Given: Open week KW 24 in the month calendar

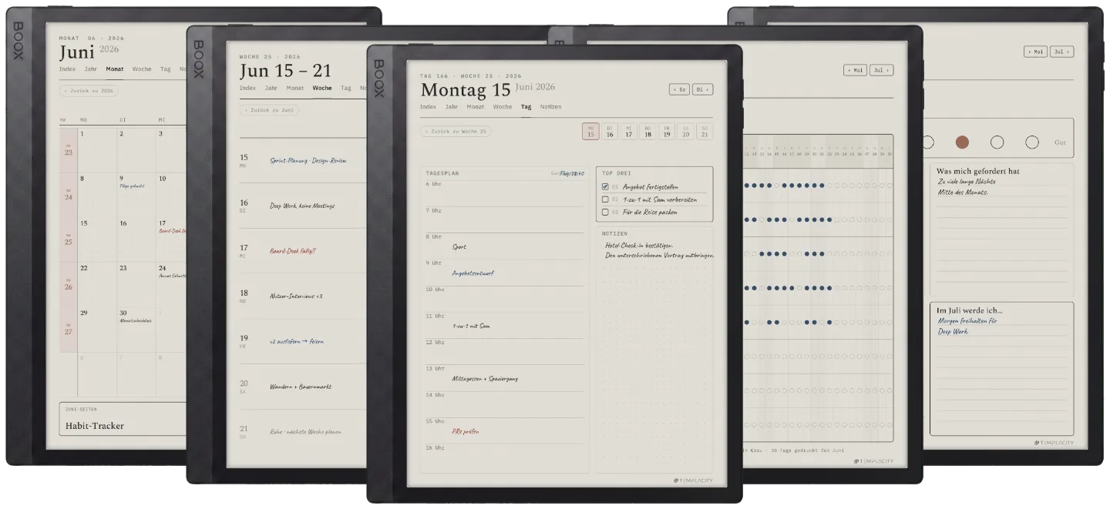Looking at the screenshot, I should tap(68, 195).
